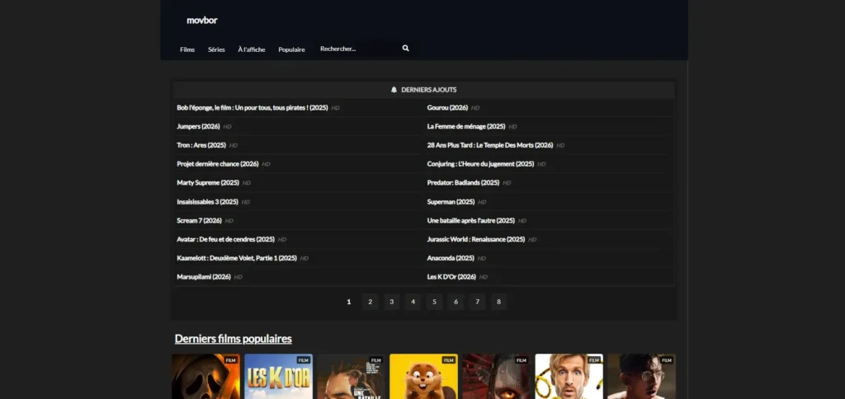The height and width of the screenshot is (399, 845).
Task: Open the Films menu item
Action: pyautogui.click(x=187, y=49)
